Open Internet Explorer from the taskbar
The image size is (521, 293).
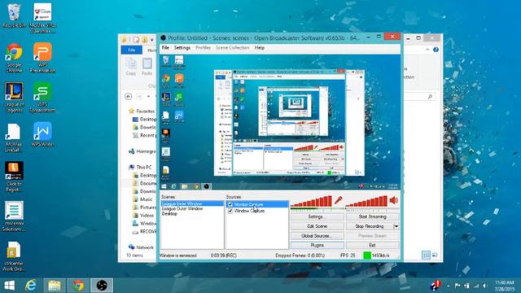[31, 286]
